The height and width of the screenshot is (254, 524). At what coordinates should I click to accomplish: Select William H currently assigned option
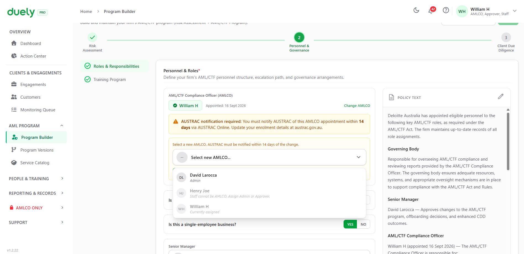coord(269,209)
